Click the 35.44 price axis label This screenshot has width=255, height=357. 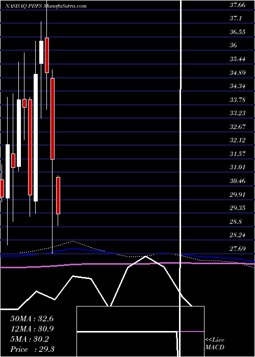coord(238,59)
